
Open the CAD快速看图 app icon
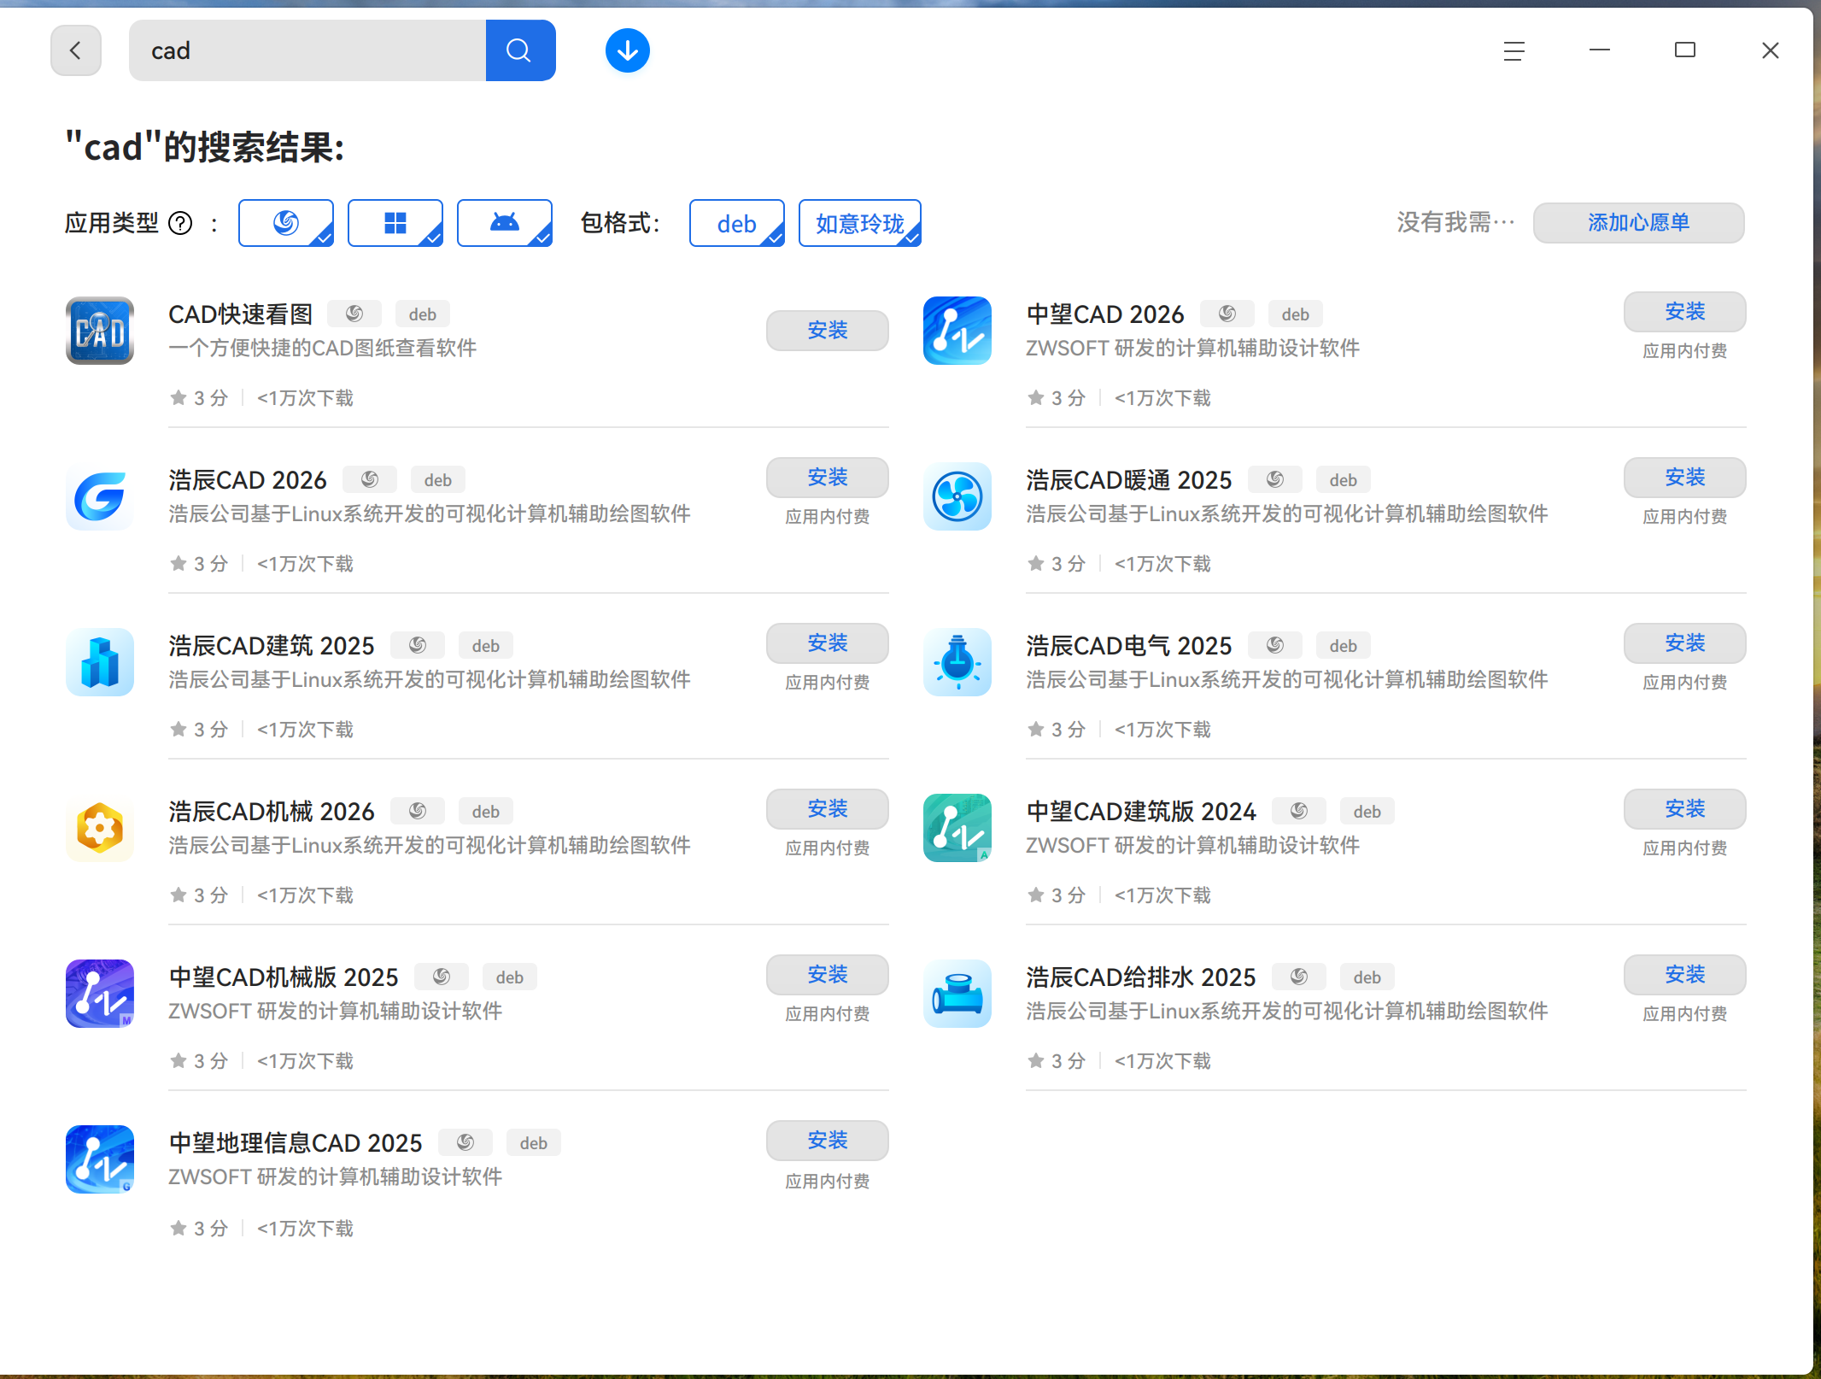(x=99, y=331)
